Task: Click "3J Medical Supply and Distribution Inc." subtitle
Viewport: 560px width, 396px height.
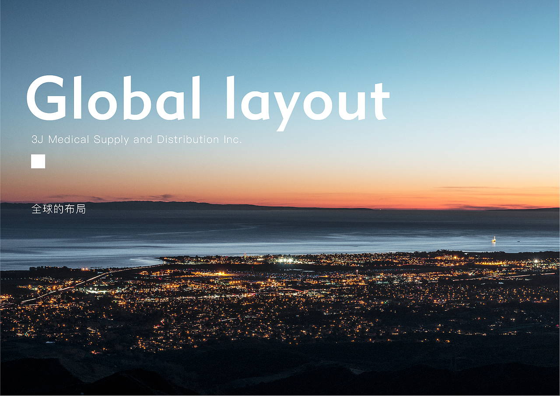Action: pyautogui.click(x=136, y=140)
